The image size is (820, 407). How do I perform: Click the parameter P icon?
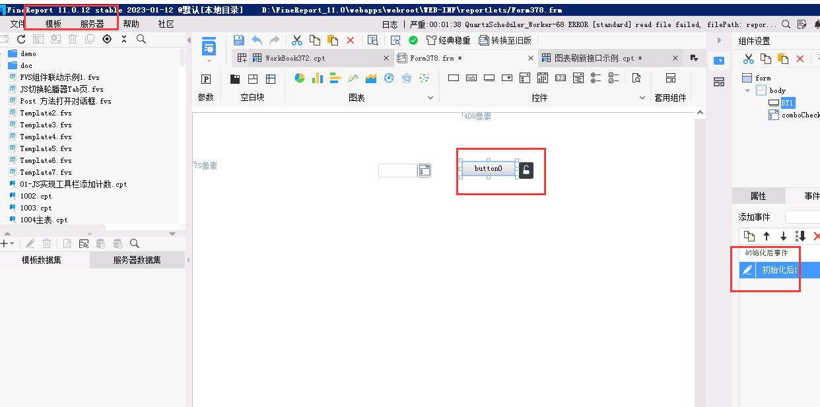tap(206, 79)
